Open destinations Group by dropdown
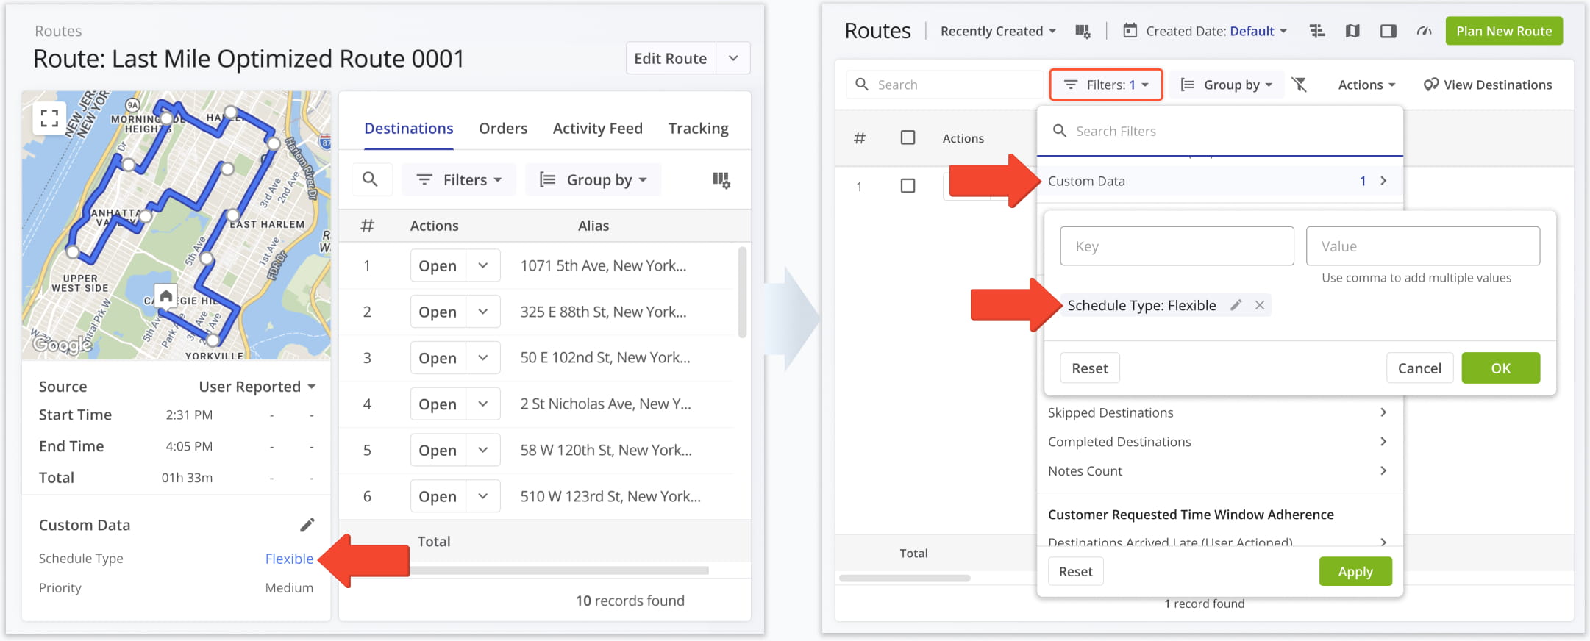 click(x=593, y=179)
